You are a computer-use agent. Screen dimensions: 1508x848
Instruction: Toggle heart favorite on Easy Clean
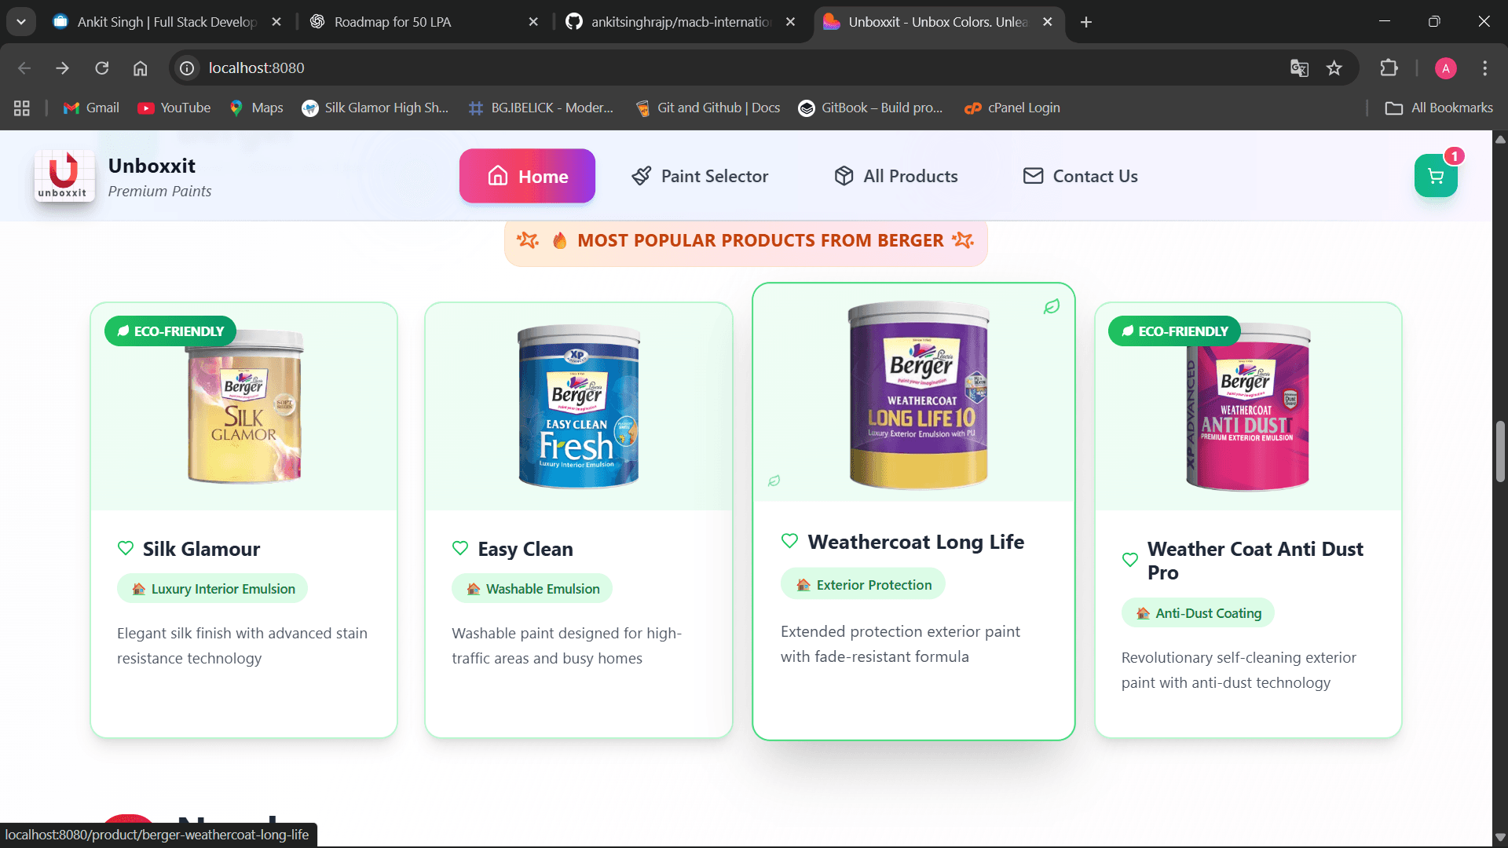coord(460,548)
